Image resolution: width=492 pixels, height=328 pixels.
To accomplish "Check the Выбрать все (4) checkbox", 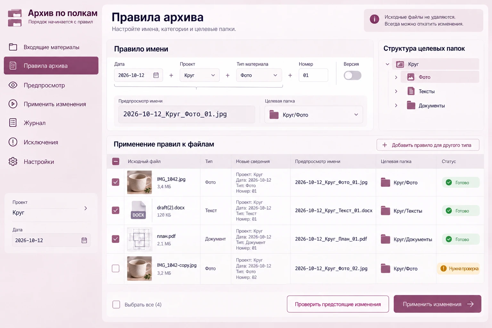I will 116,304.
